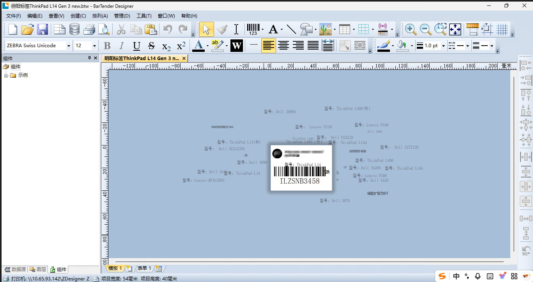Switch to 数据源 panel tab
This screenshot has height=282, width=533.
point(16,270)
